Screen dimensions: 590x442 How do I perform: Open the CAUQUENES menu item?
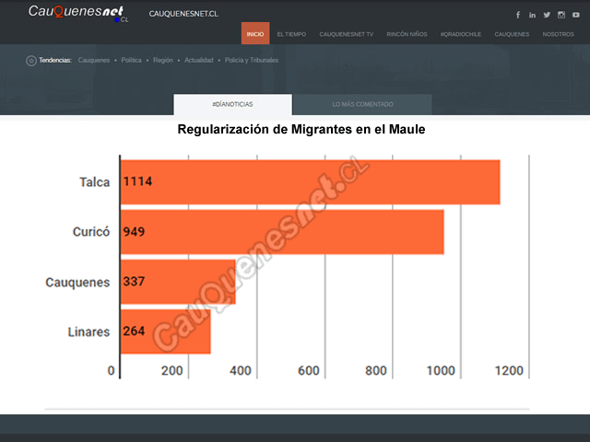512,34
